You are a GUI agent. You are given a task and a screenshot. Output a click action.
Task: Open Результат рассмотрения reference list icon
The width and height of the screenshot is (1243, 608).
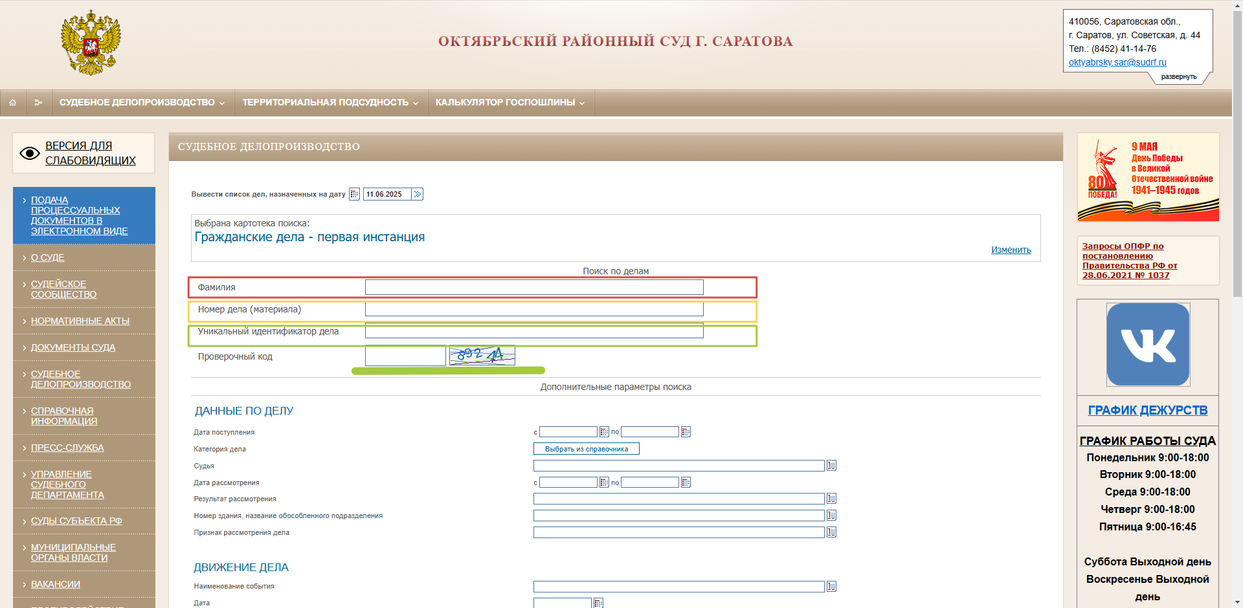click(x=832, y=499)
